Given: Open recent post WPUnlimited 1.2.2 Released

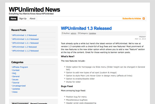Looking at the screenshot, I should click(x=25, y=39).
